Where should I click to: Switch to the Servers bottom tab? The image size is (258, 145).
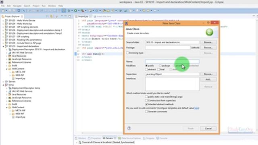click(x=109, y=138)
